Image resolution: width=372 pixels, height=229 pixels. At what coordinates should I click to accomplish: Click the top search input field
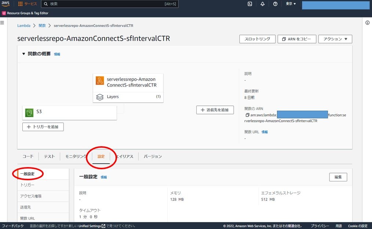click(x=110, y=4)
